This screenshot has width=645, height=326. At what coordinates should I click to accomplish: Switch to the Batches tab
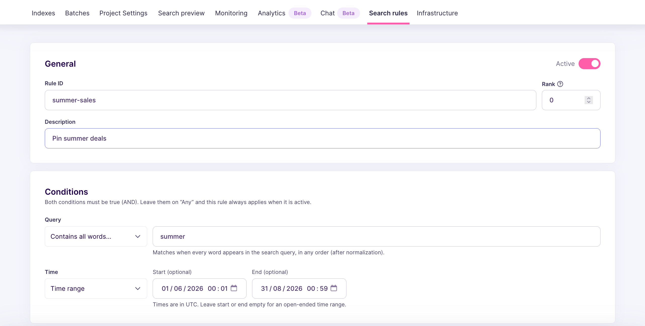click(x=77, y=13)
